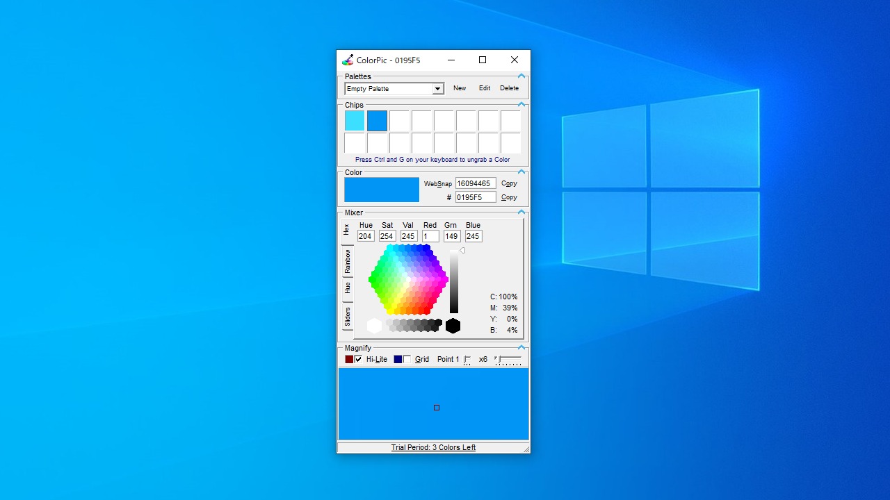The image size is (890, 500).
Task: Pick the large black hexagon swatch
Action: tap(453, 326)
